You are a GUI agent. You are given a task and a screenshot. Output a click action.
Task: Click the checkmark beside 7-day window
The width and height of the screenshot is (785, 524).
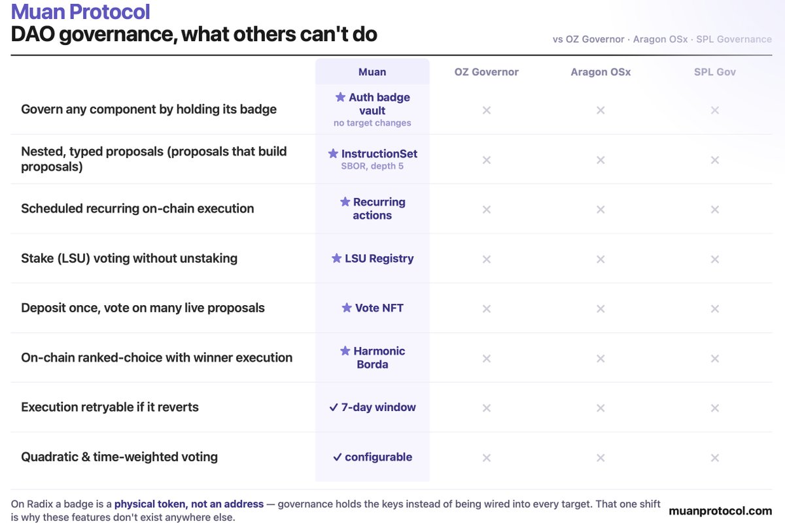click(334, 407)
